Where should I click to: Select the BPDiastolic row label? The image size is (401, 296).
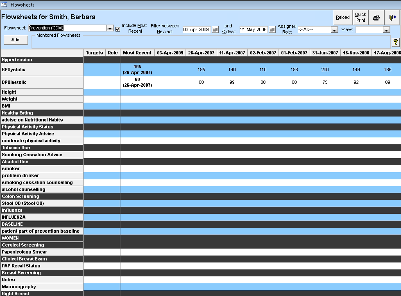(42, 83)
